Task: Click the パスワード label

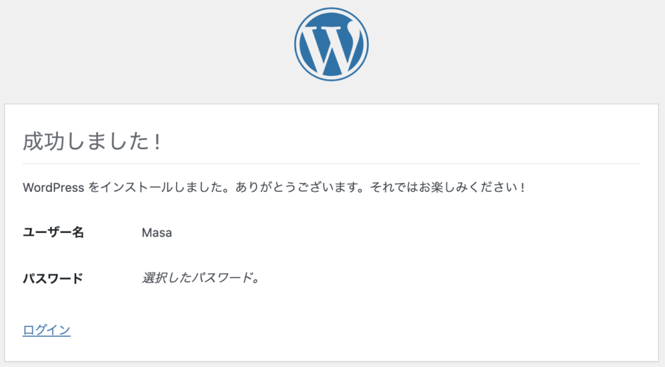Action: pyautogui.click(x=53, y=278)
